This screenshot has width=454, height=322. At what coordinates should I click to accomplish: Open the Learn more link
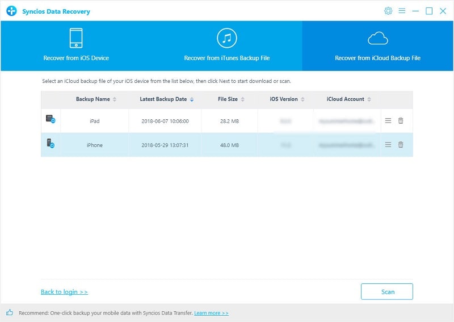[x=211, y=313]
